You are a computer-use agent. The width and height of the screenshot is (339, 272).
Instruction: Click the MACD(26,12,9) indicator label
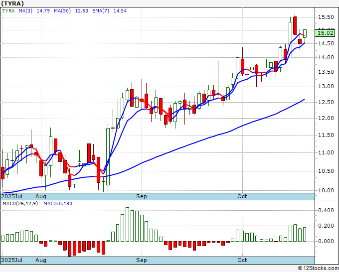(x=20, y=204)
